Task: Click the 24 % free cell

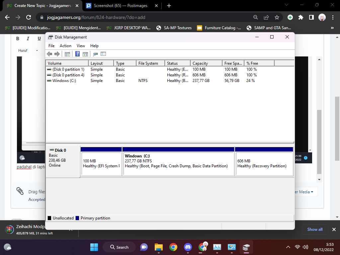Action: pos(250,81)
